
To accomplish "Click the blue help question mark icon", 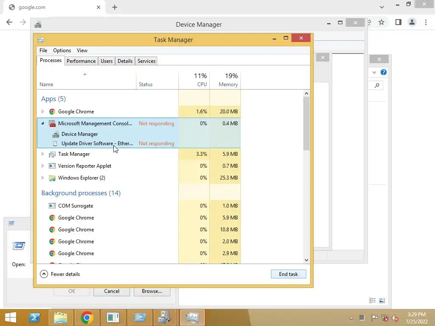I will 384,72.
